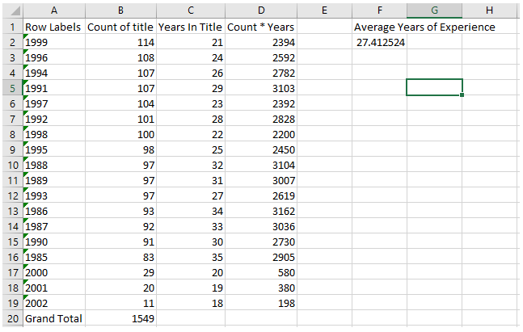Select the cell with year 2002
The height and width of the screenshot is (332, 523).
click(54, 303)
